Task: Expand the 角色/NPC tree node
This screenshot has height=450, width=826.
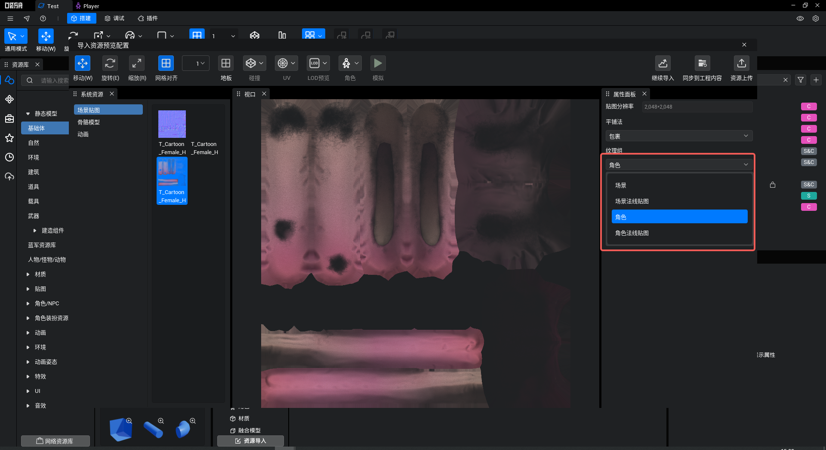Action: 28,304
